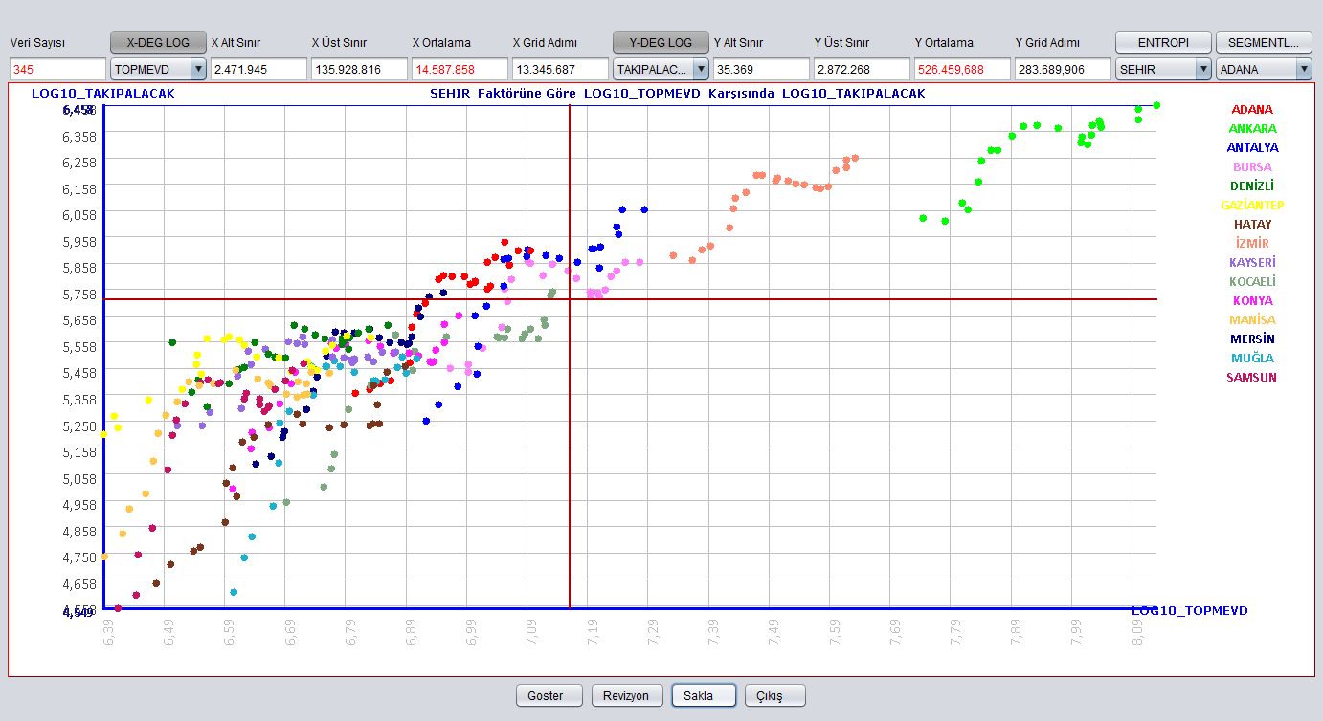Open the TAKIPALAC... variable dropdown
Image resolution: width=1323 pixels, height=721 pixels.
[x=661, y=69]
